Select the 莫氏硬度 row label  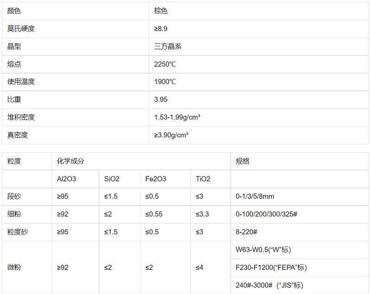pos(21,29)
